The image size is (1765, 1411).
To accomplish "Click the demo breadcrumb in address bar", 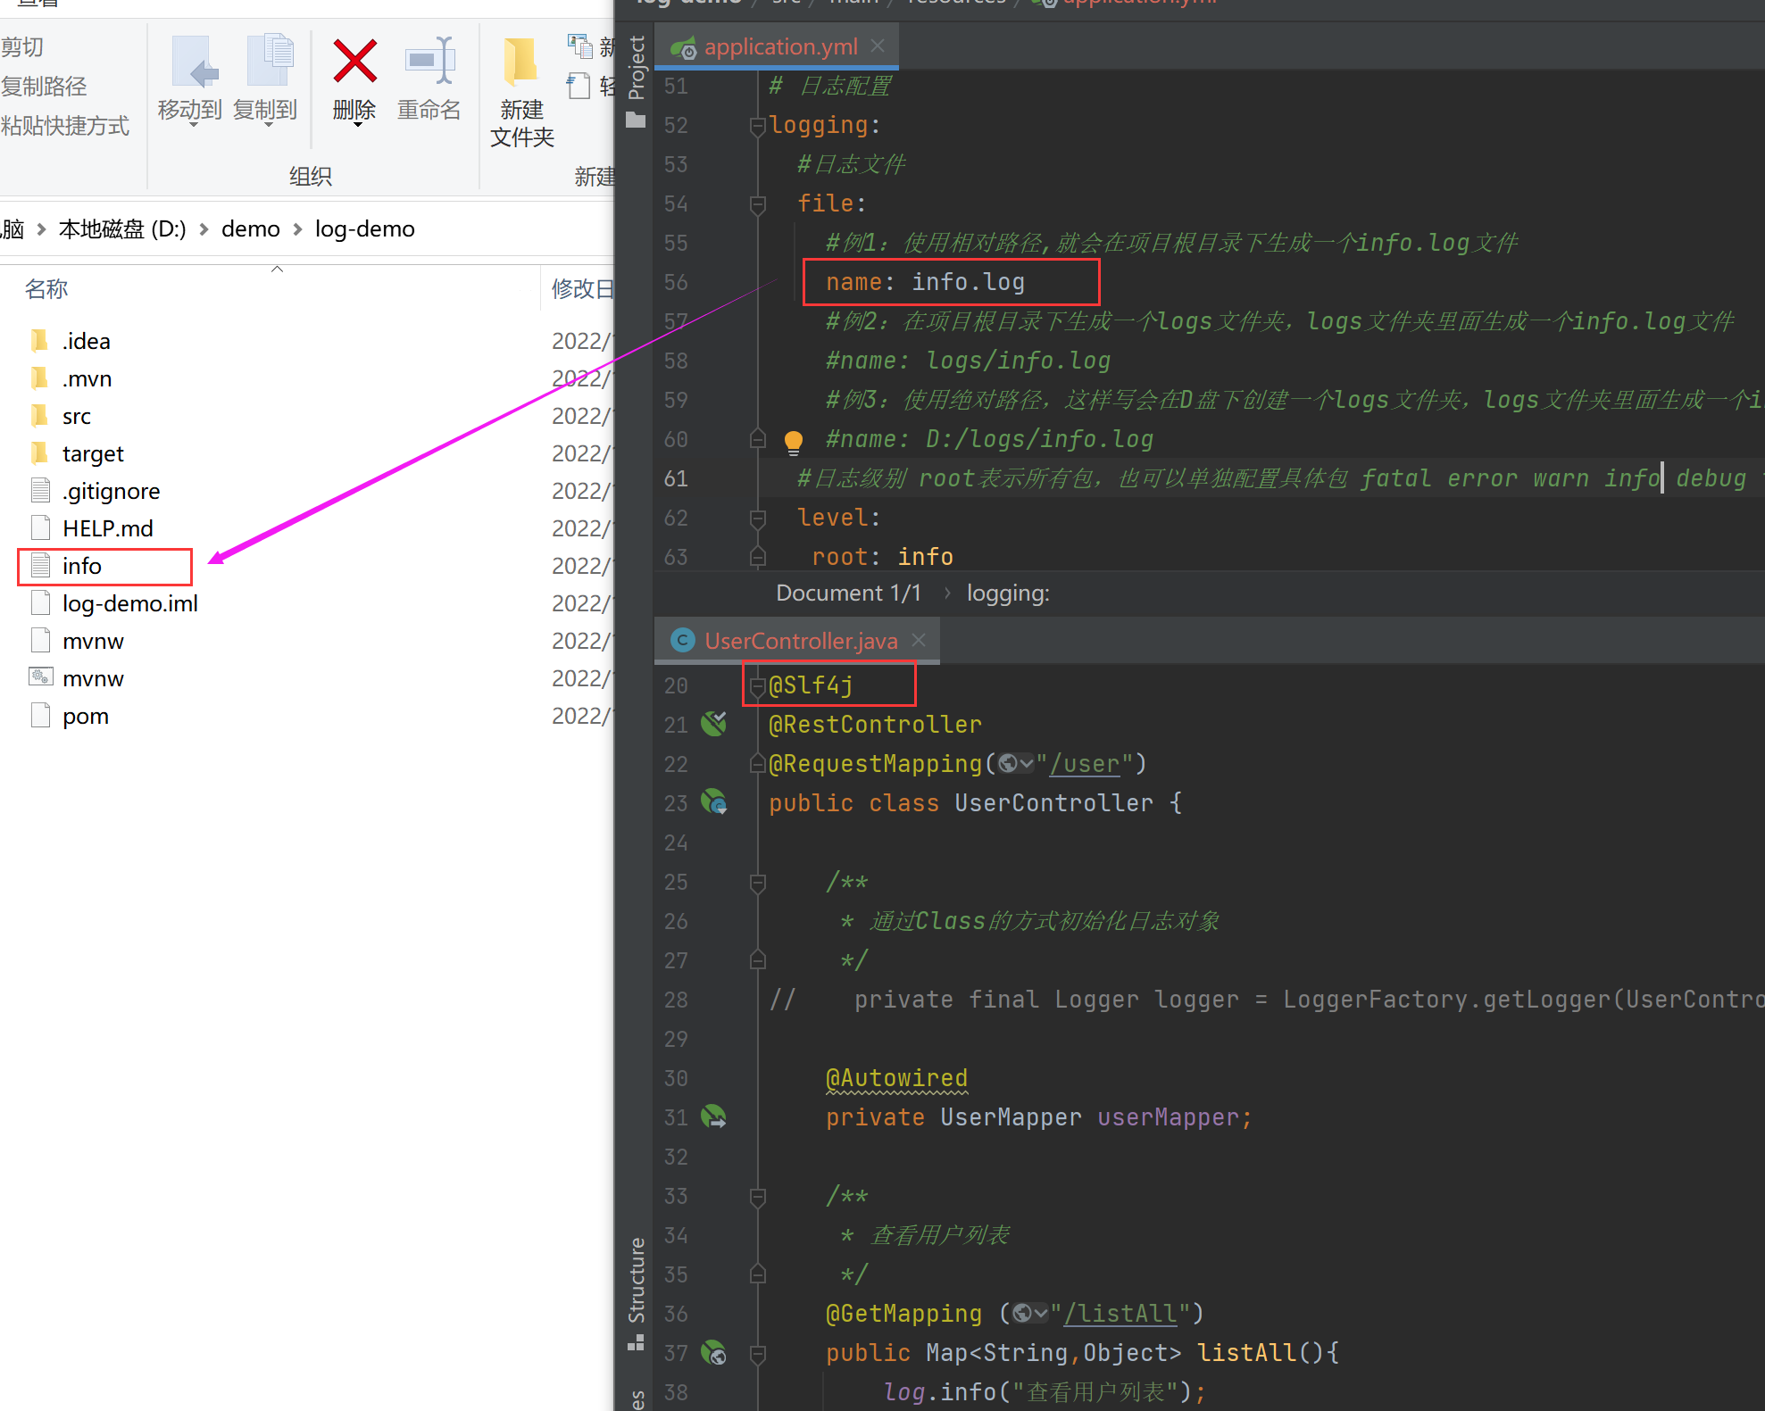I will point(250,229).
